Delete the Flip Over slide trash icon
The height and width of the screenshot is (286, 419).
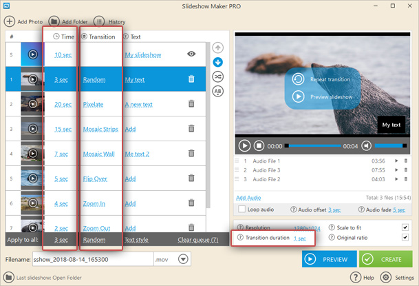[x=191, y=178]
